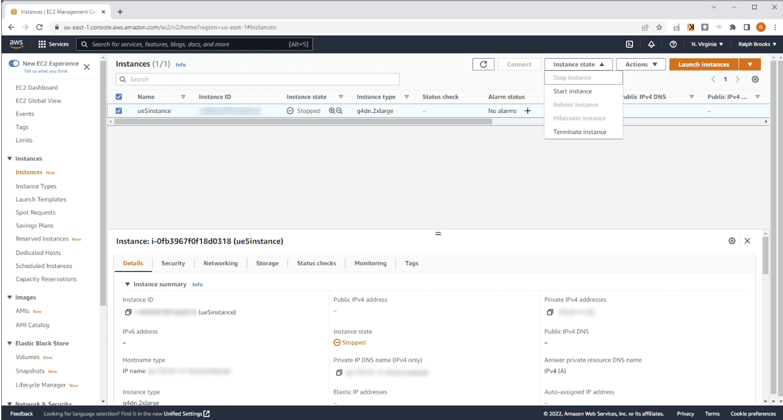Click the sidebar vertical scrollbar

[x=103, y=184]
